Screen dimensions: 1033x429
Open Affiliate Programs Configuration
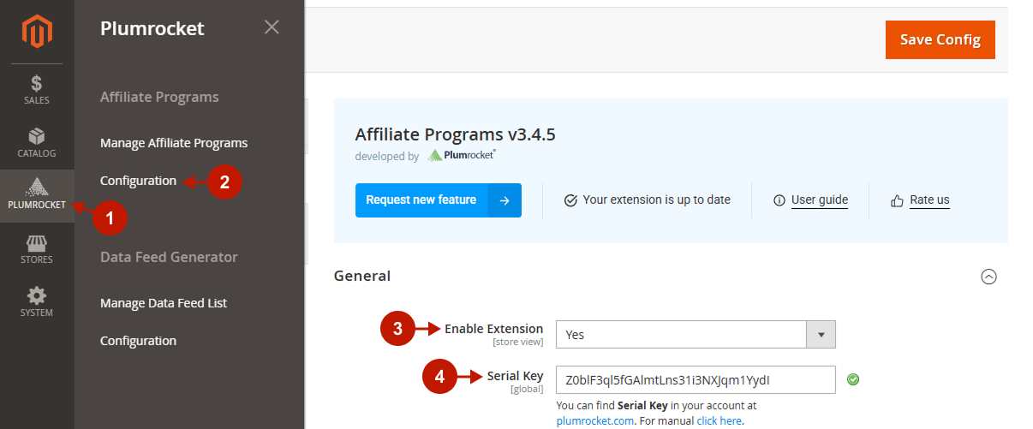[138, 181]
